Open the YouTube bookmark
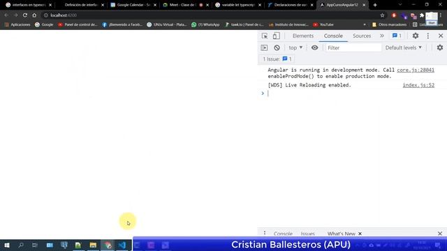The height and width of the screenshot is (251, 447). tap(323, 25)
